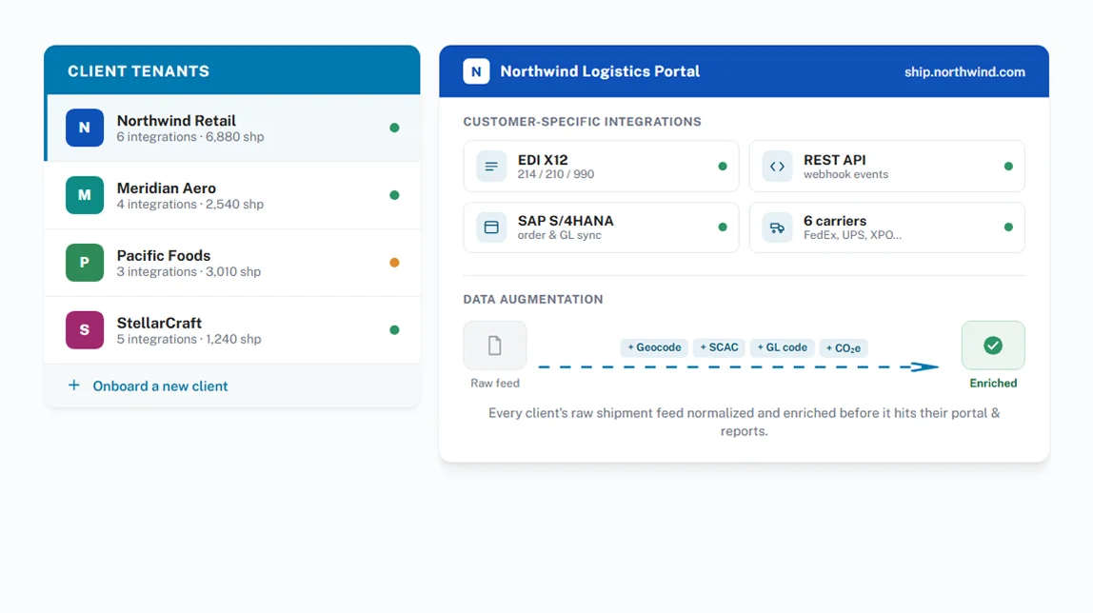The width and height of the screenshot is (1093, 613).
Task: Click the Northwind Logistics Portal title
Action: tap(600, 71)
